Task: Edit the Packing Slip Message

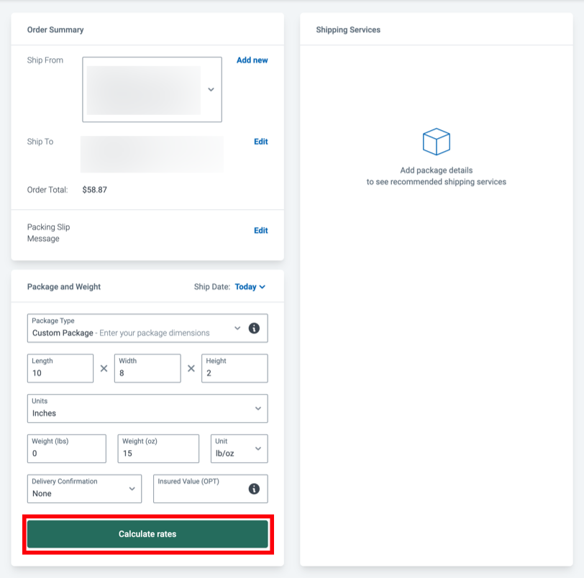Action: [260, 230]
